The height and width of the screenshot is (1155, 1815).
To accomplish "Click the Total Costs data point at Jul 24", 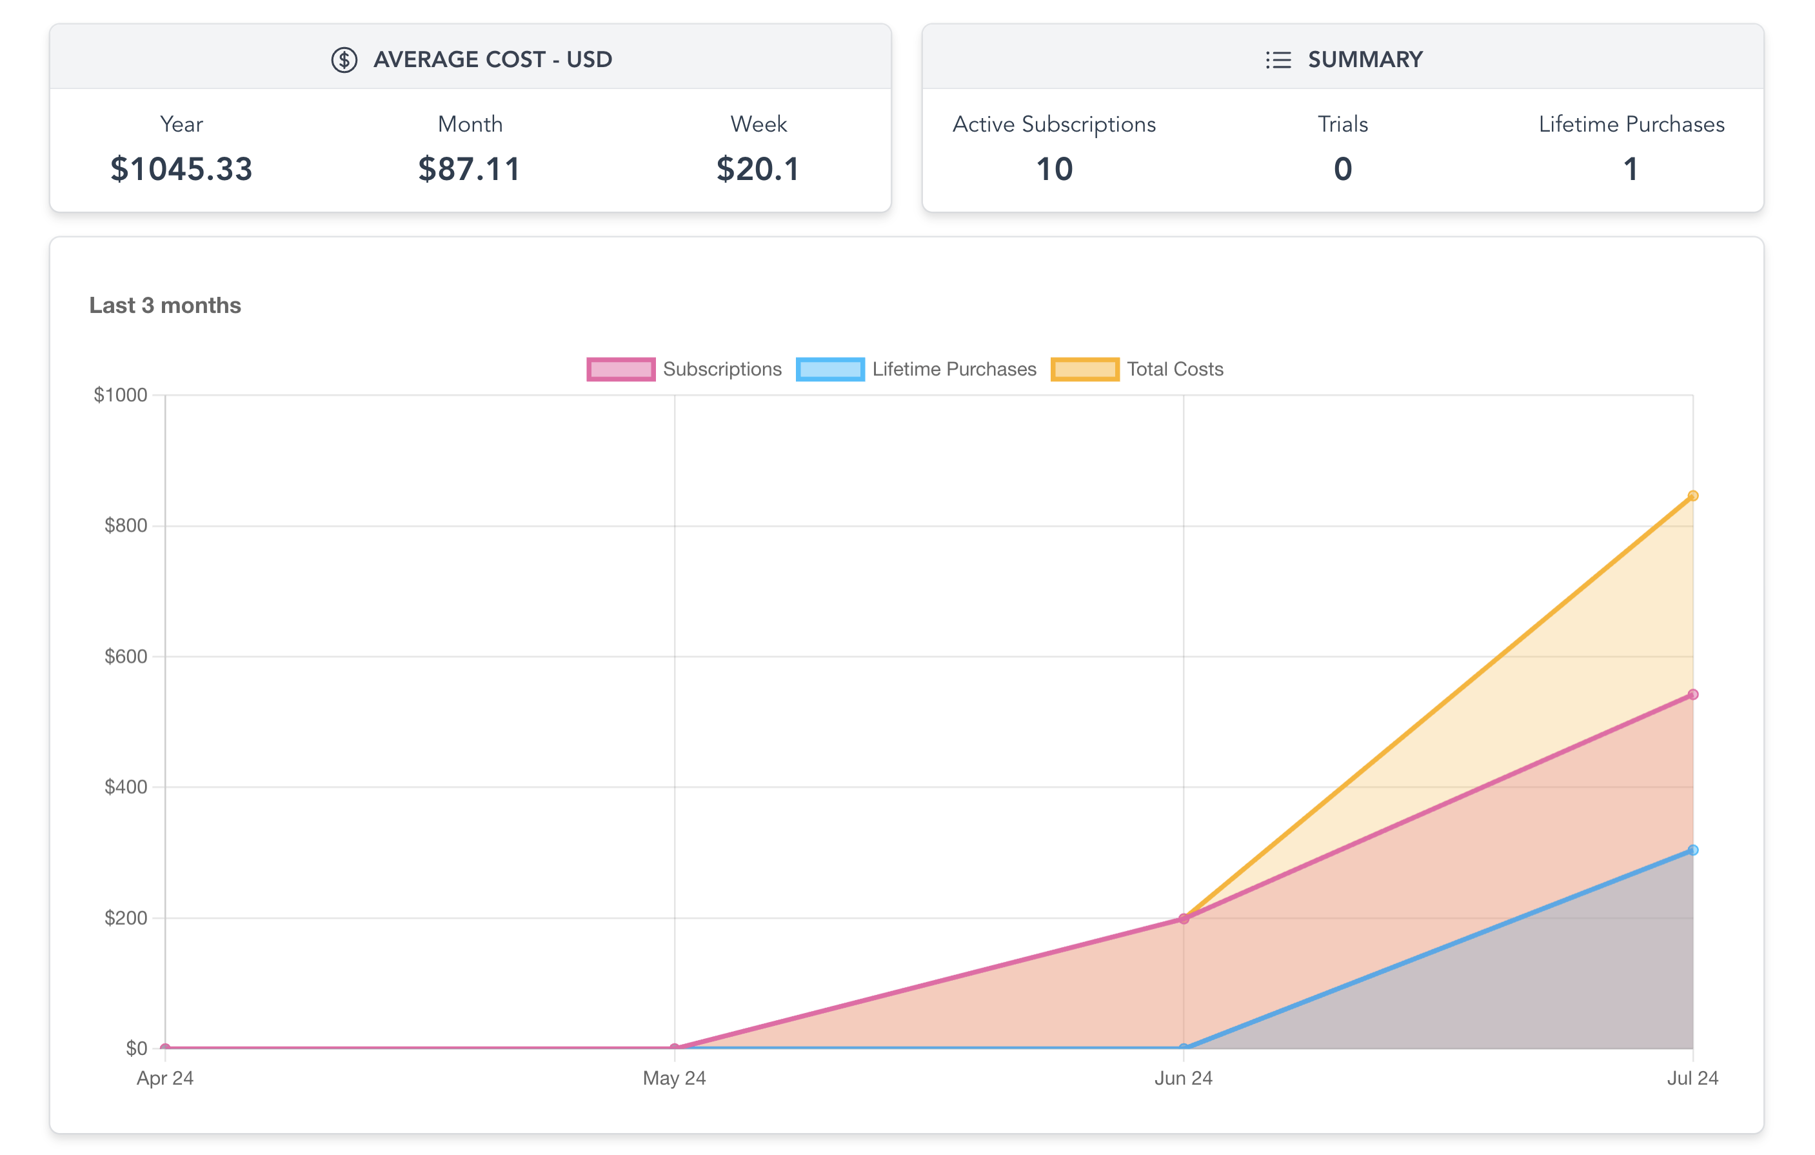I will [1692, 496].
